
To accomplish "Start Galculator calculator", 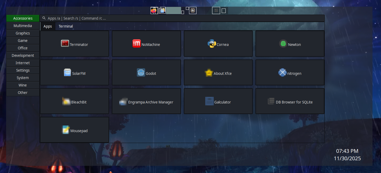I will 218,101.
